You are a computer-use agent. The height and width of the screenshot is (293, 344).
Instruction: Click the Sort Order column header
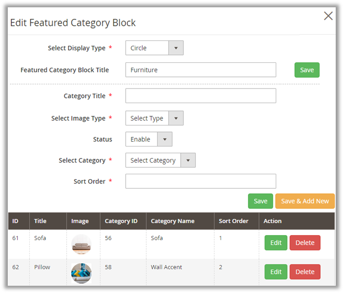click(x=233, y=221)
